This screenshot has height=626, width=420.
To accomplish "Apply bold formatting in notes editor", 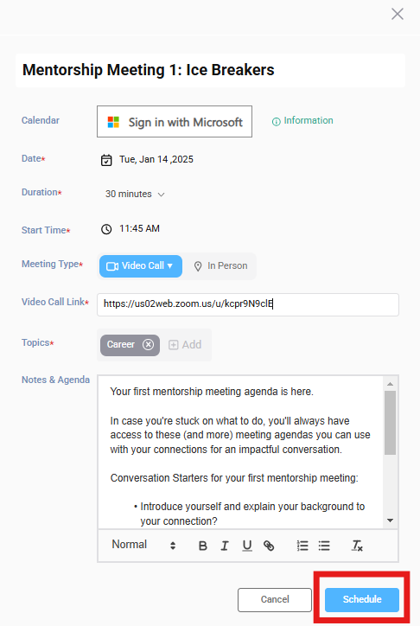I will 202,546.
